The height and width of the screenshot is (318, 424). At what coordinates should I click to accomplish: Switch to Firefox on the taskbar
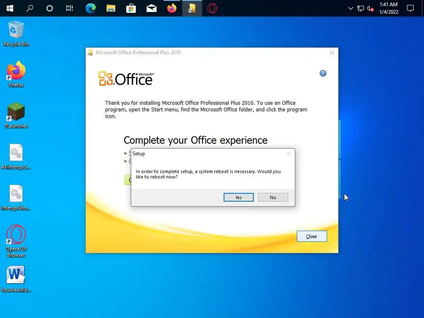tap(172, 8)
